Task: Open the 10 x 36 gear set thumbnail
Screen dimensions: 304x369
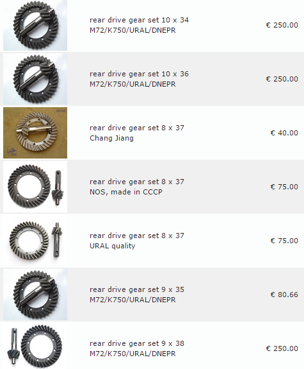Action: [x=35, y=79]
